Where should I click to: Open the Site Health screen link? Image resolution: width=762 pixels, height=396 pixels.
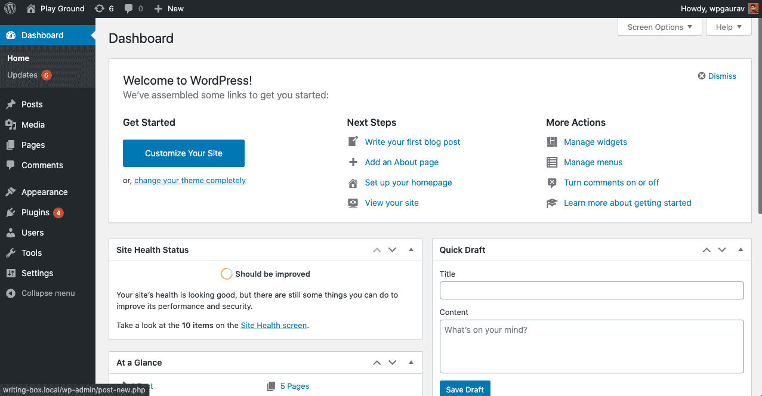coord(273,325)
